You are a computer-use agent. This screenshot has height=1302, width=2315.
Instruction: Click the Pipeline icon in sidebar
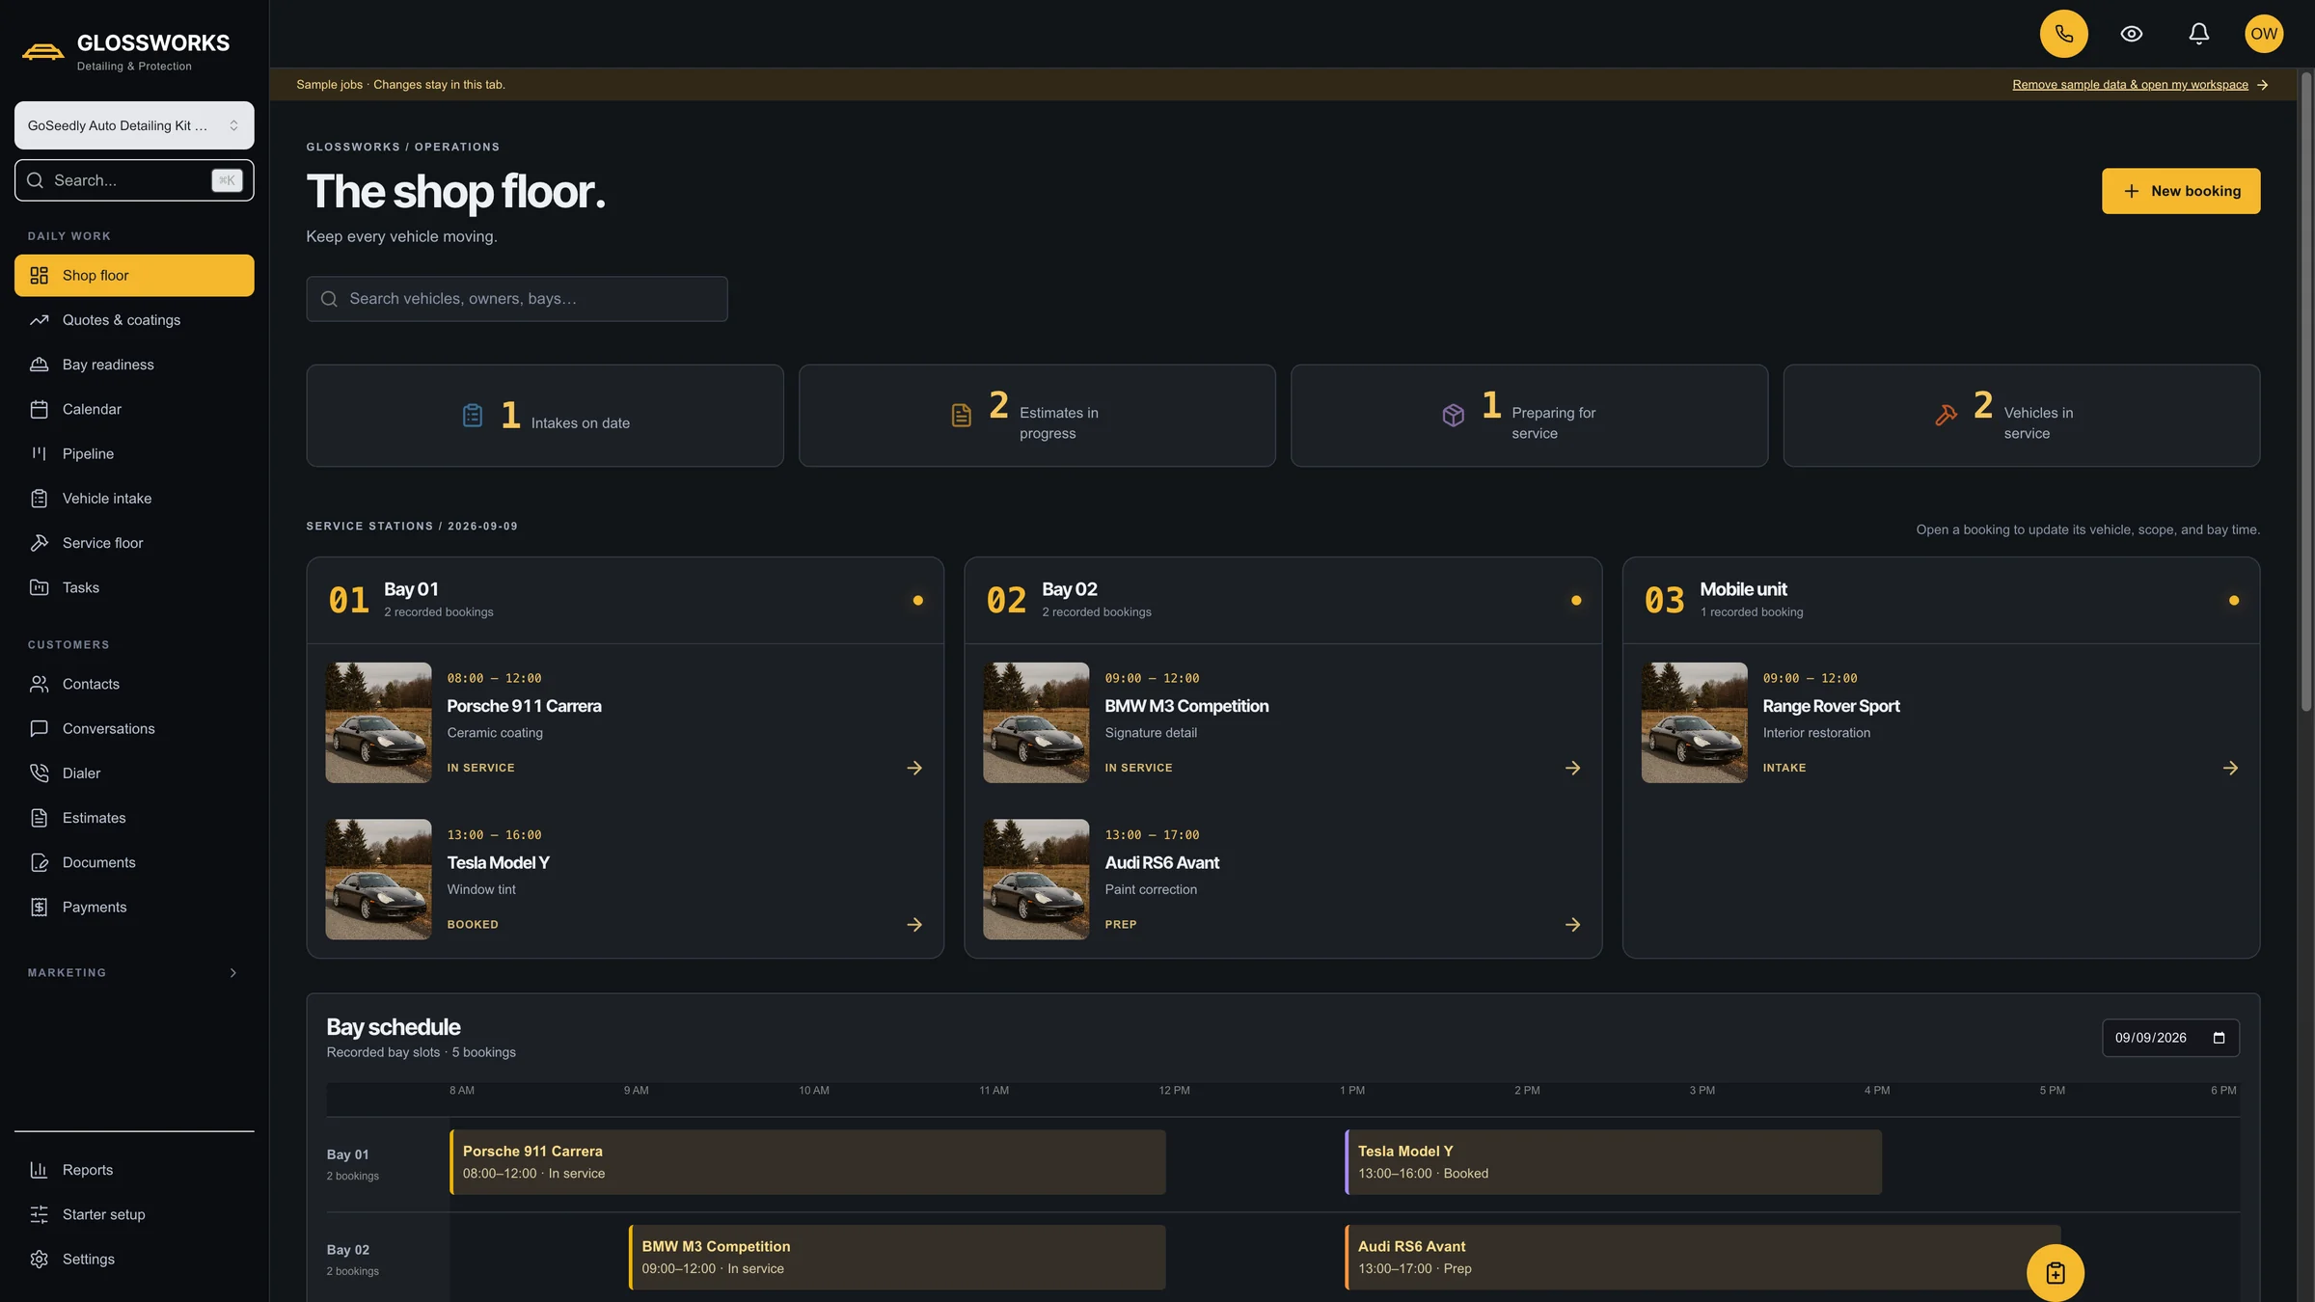tap(39, 453)
